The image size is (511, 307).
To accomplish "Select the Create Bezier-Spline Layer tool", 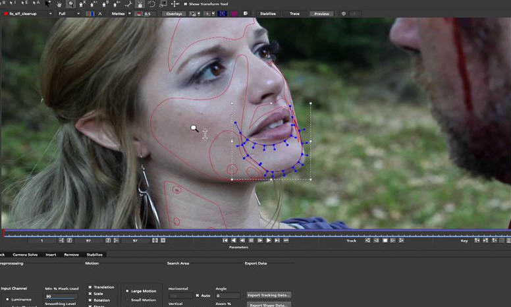I will click(x=105, y=4).
